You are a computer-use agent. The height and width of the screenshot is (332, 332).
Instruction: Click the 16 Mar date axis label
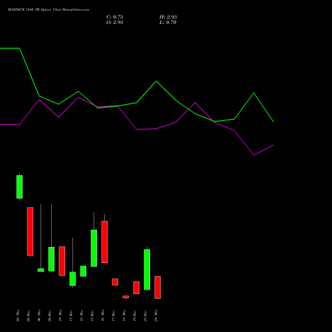click(x=103, y=315)
